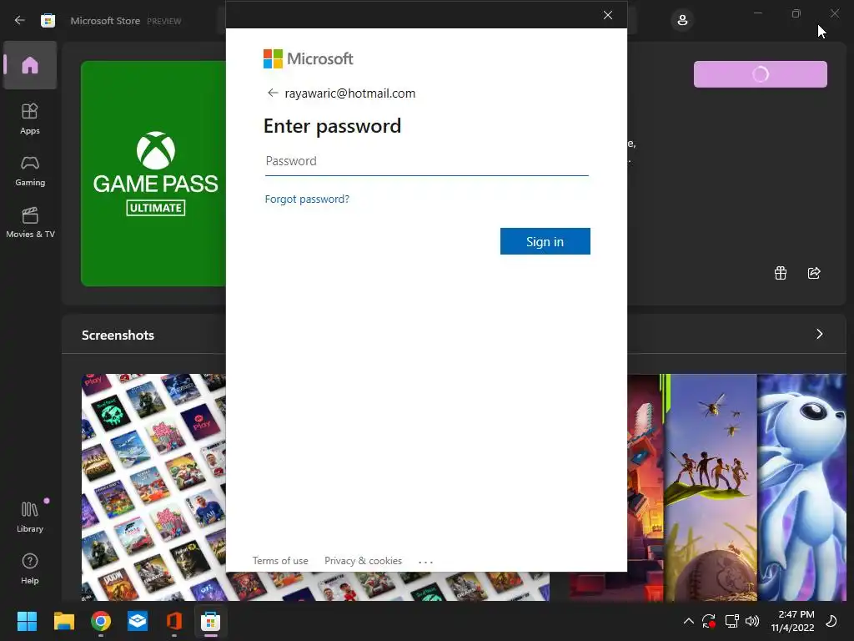This screenshot has width=854, height=641.
Task: Close the Microsoft sign-in dialog
Action: [x=608, y=15]
